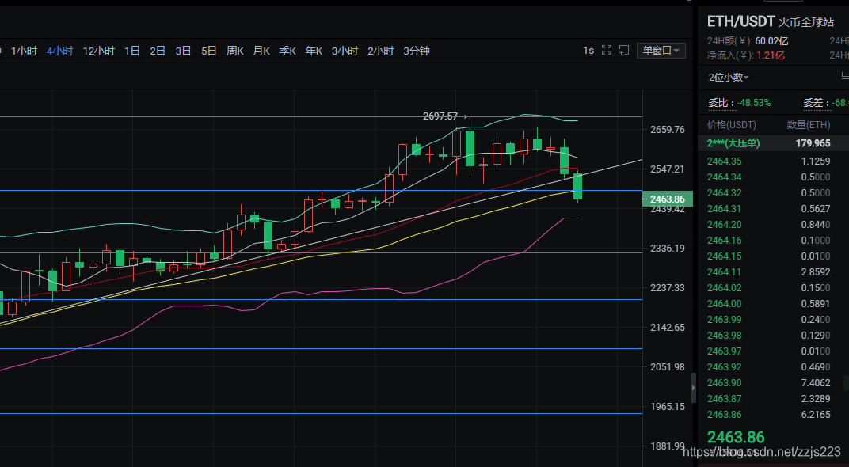This screenshot has width=849, height=467.
Task: Select order book price 2463.99
Action: coord(725,319)
